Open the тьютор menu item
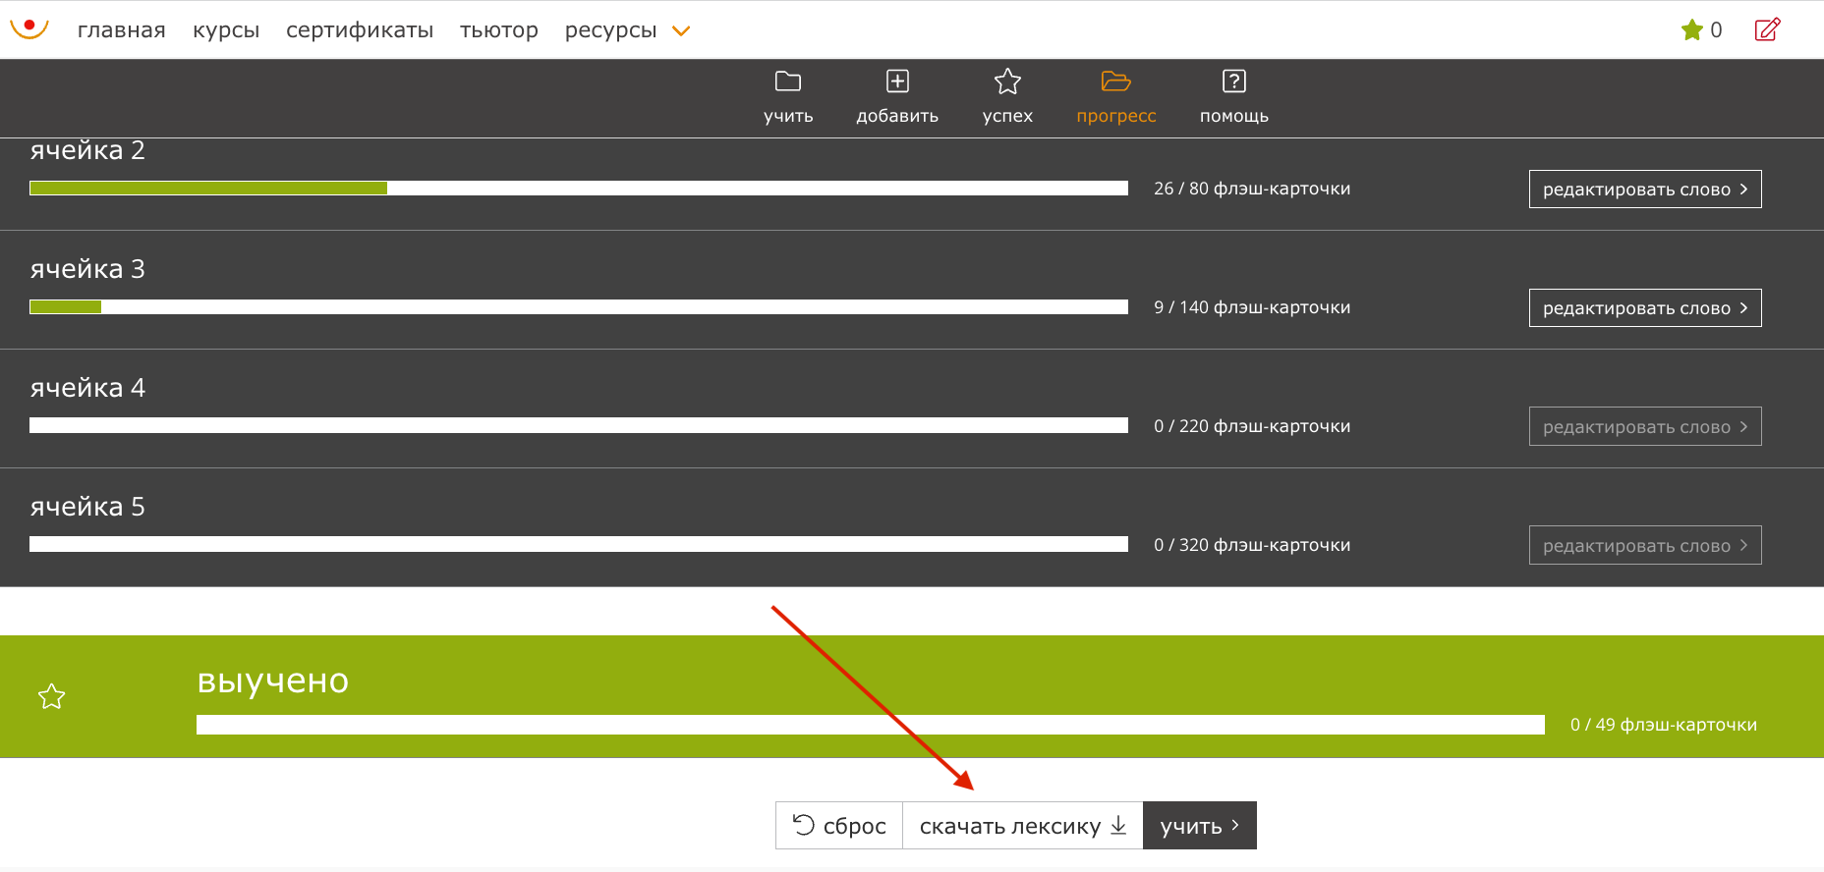This screenshot has width=1824, height=872. [x=499, y=30]
